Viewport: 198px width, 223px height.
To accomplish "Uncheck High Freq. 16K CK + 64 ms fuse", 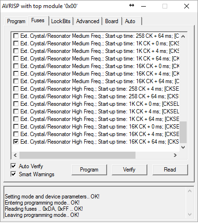I will pyautogui.click(x=16, y=142).
